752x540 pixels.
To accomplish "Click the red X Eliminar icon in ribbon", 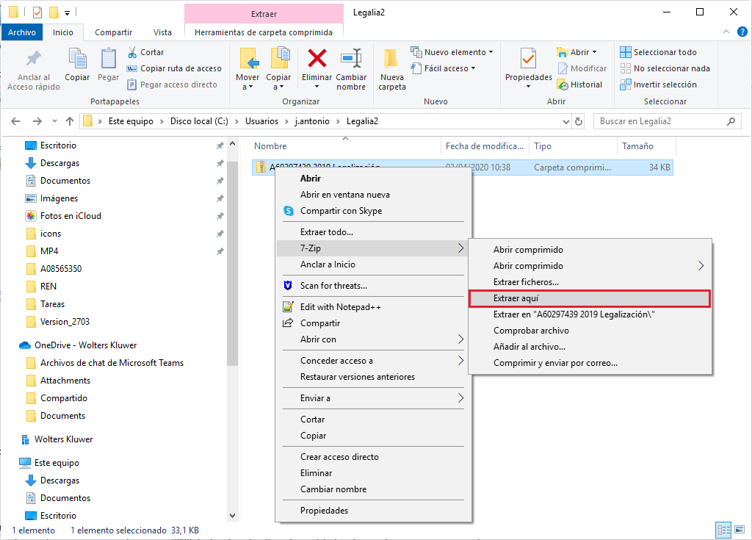I will coord(317,59).
